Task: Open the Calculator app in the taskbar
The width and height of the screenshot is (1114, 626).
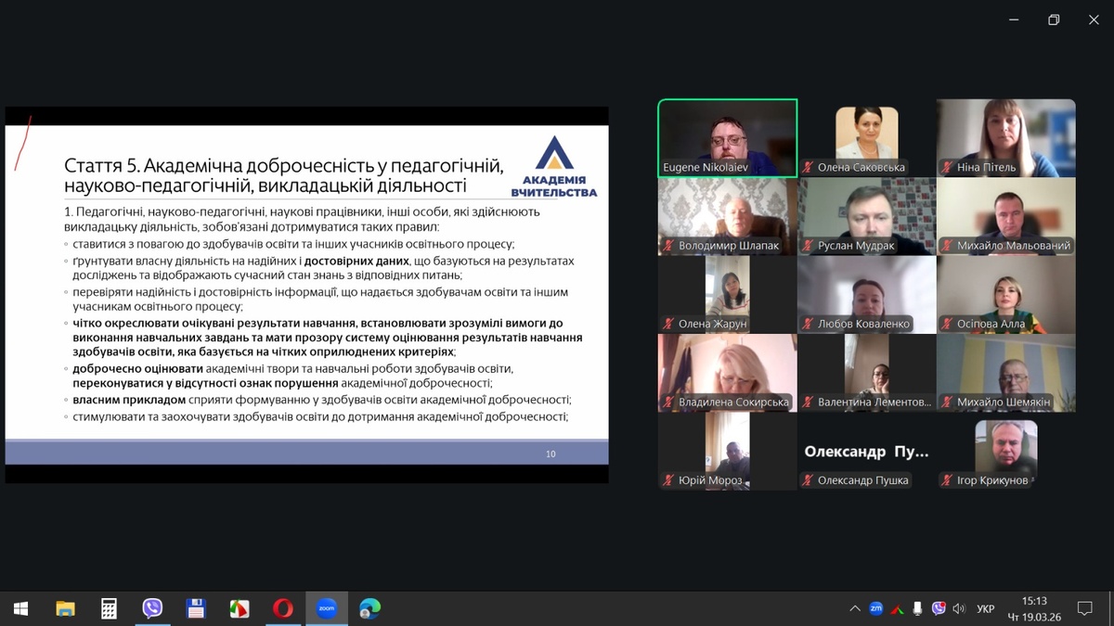Action: [x=109, y=608]
